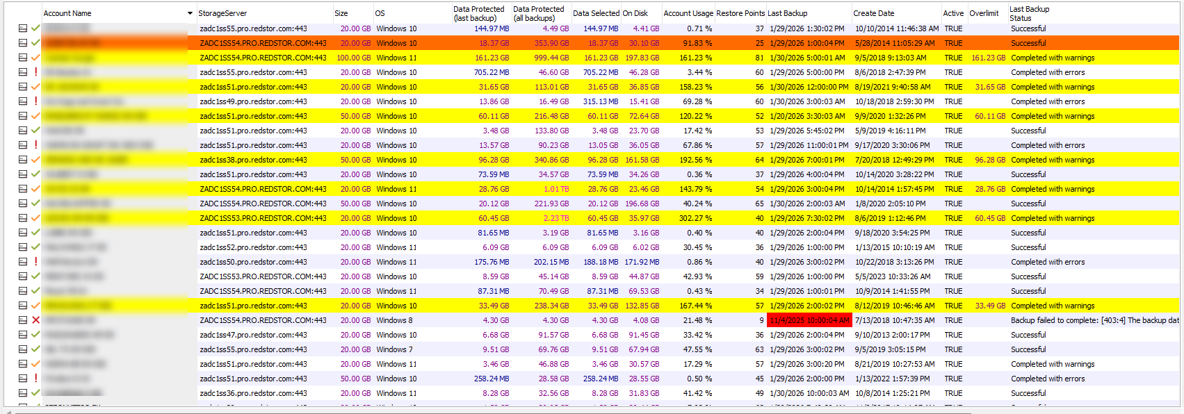
Task: Click the exclamation icon in the zadc1ss50 server row
Action: [35, 262]
